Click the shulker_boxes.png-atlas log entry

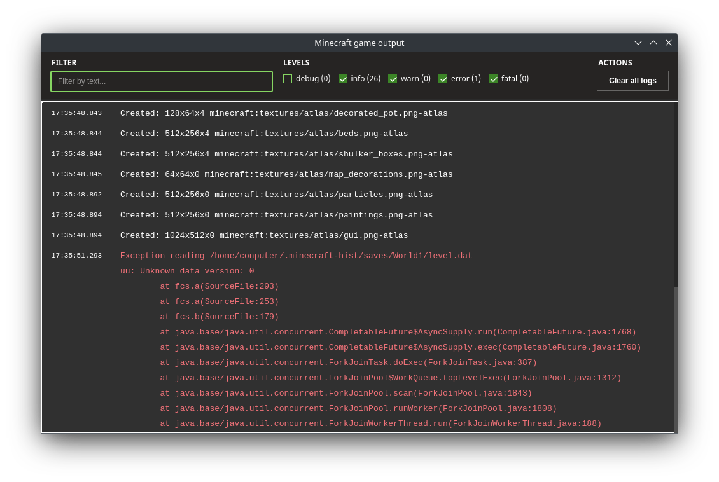click(x=286, y=154)
